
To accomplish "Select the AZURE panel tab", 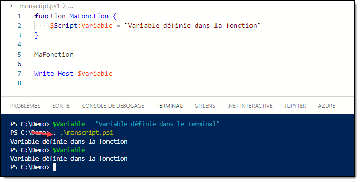I will (327, 106).
